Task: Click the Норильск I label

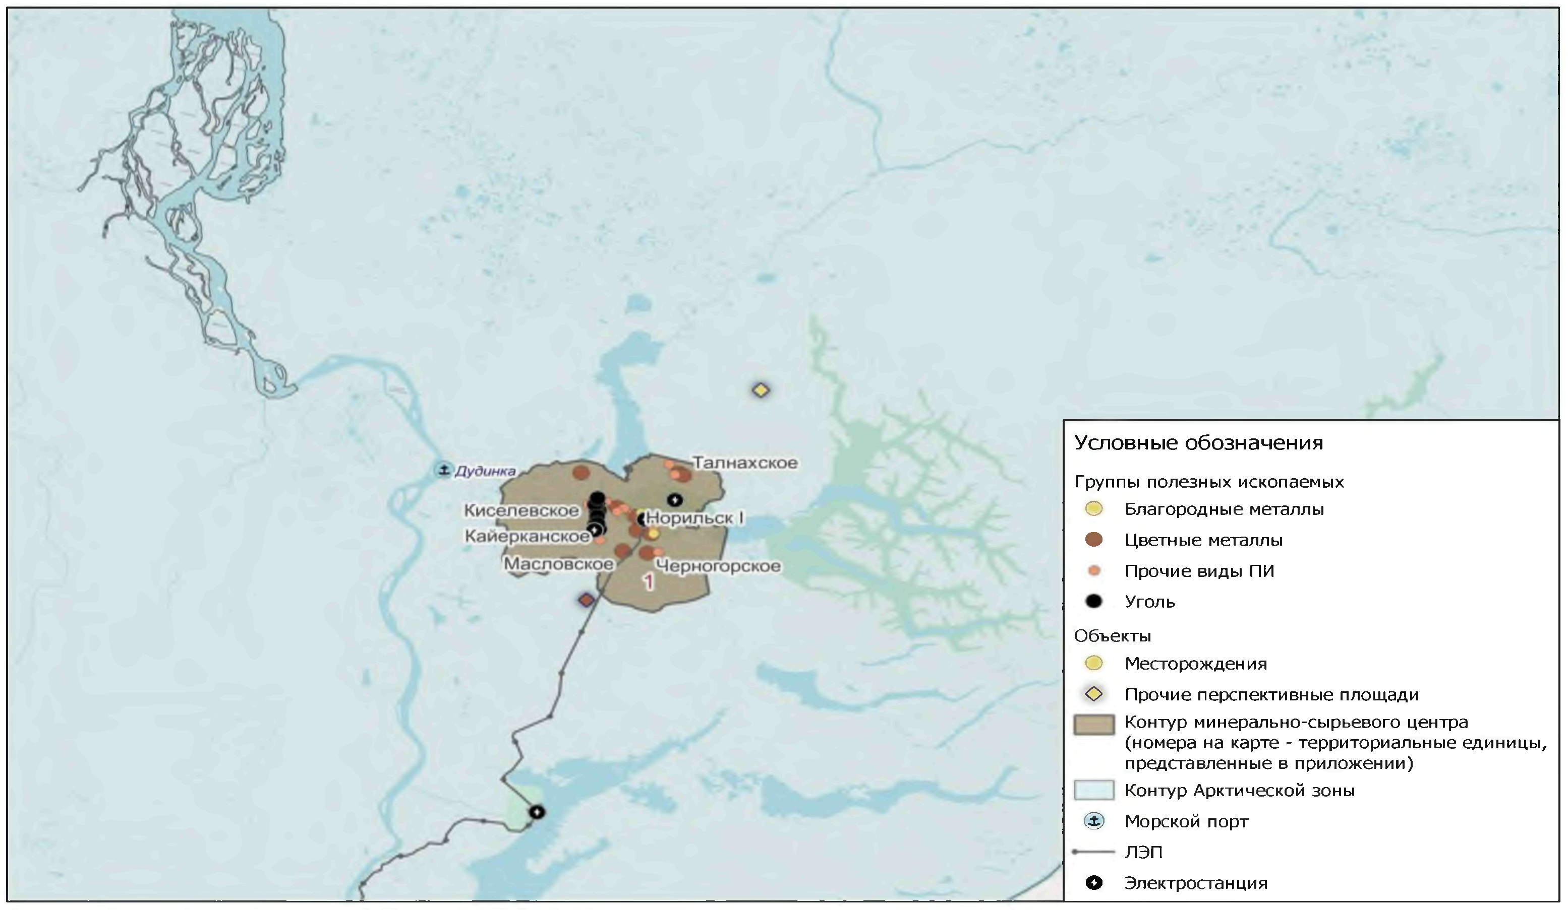Action: [x=694, y=518]
